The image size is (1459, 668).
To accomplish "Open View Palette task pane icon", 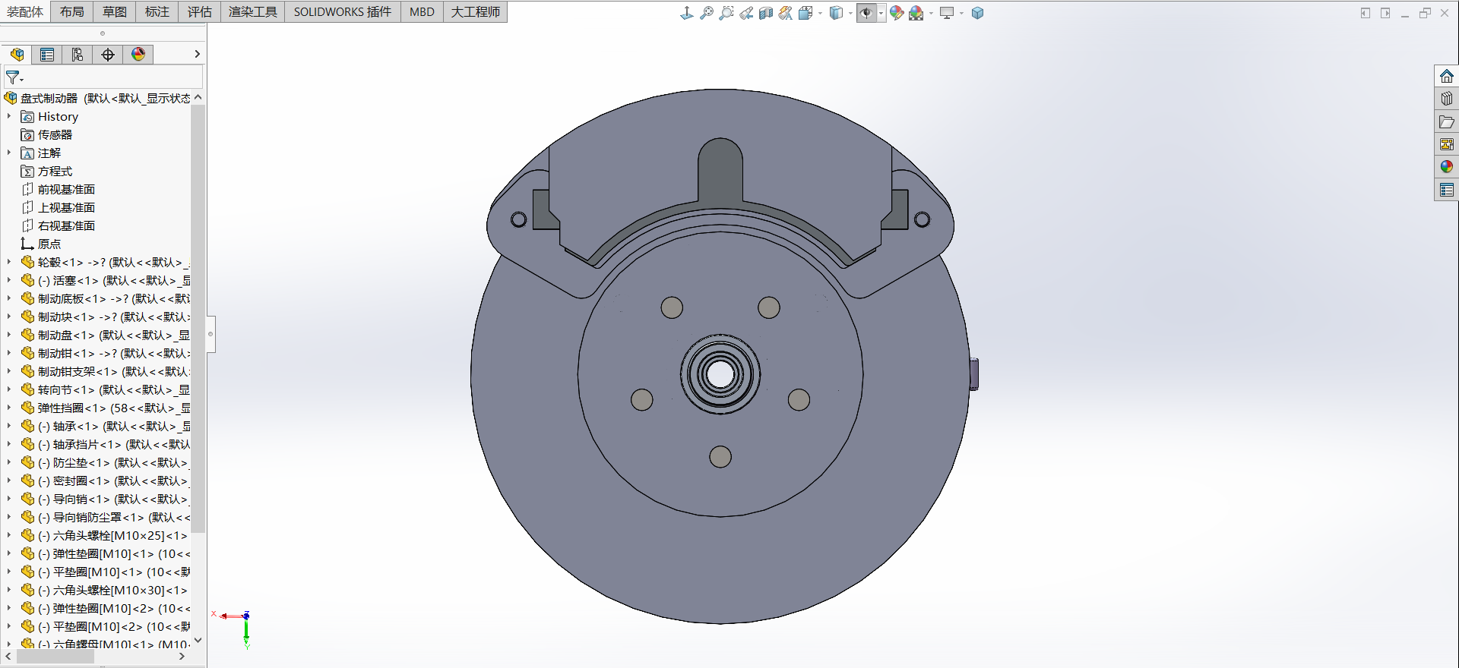I will point(1447,144).
